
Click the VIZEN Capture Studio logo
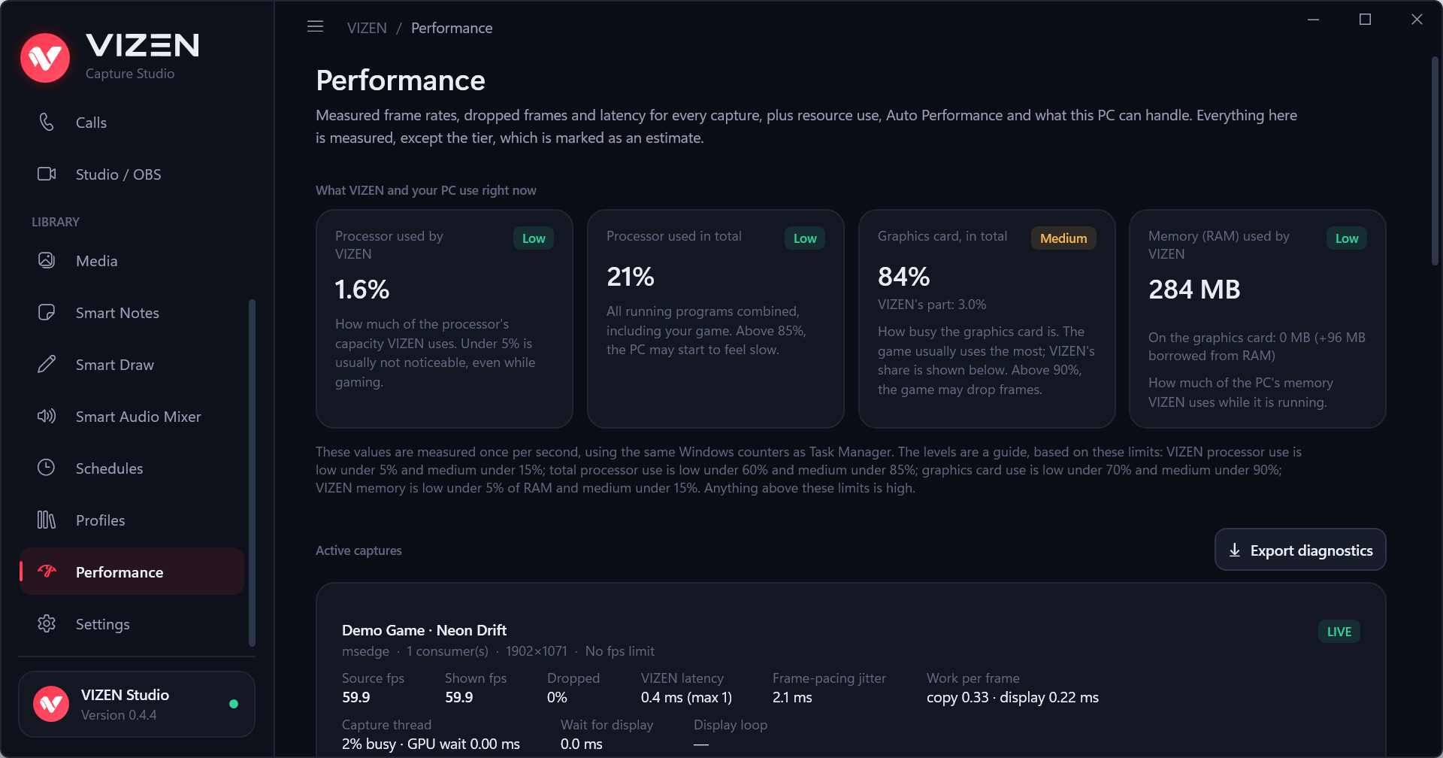[110, 57]
